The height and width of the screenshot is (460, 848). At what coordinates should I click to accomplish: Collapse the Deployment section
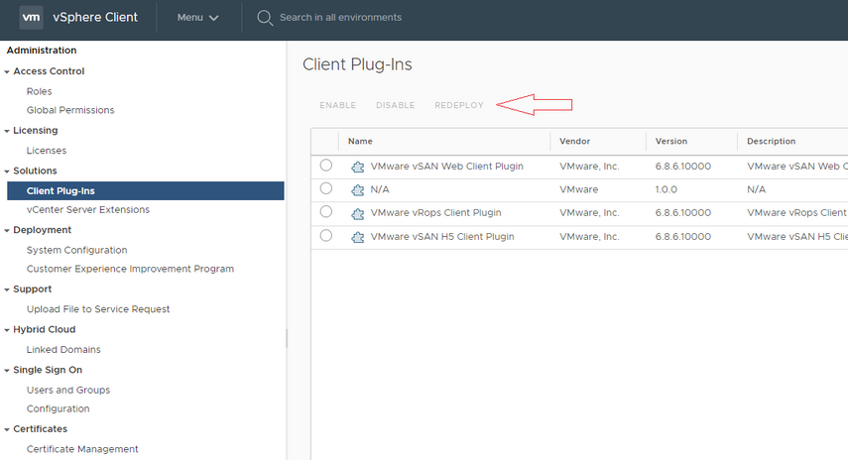pos(7,230)
